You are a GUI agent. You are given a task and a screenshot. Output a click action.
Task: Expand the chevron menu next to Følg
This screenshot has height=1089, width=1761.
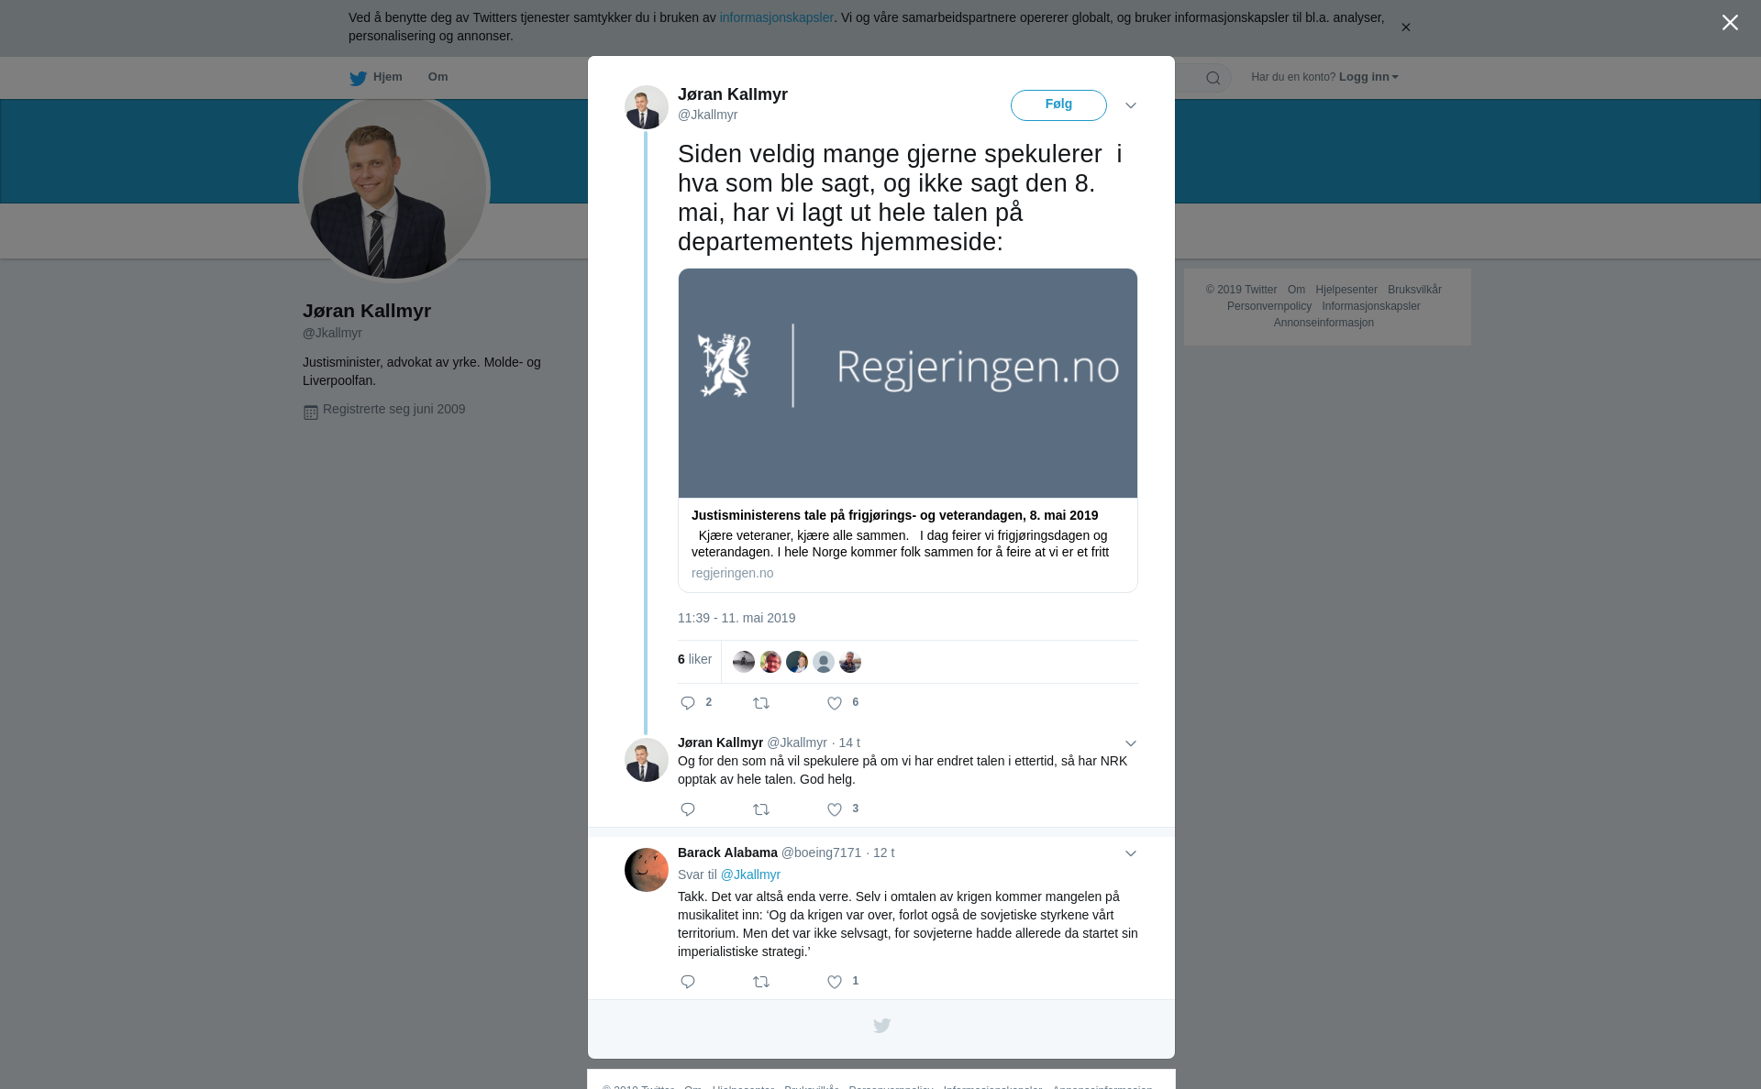coord(1131,105)
